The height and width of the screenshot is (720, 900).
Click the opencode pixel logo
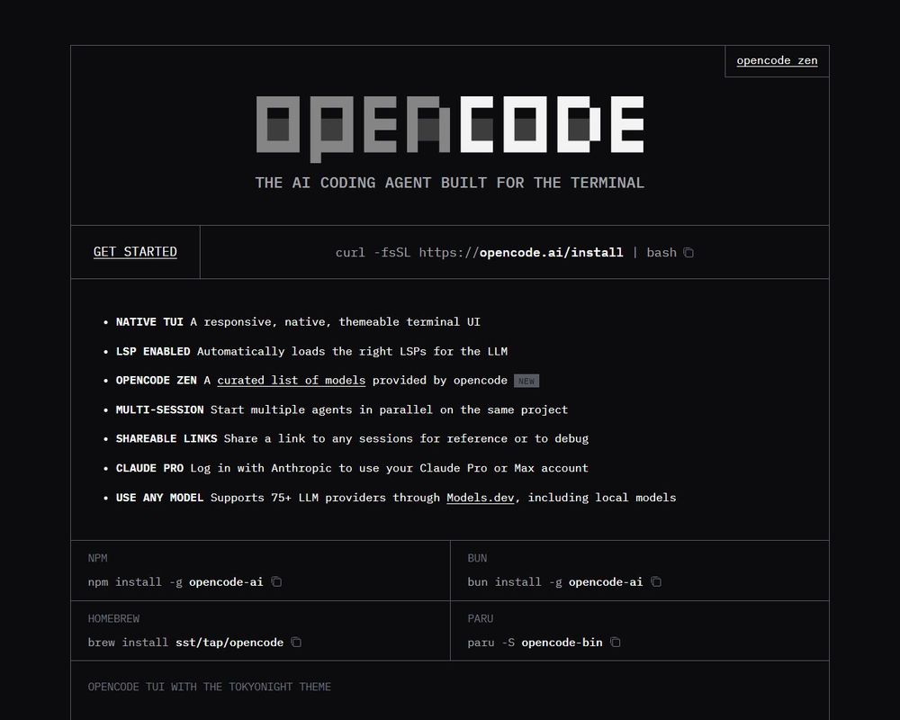coord(449,124)
